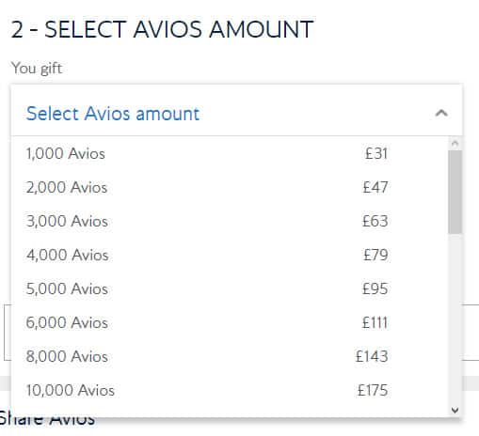Click the £111 price in the list
The image size is (479, 436).
[375, 322]
